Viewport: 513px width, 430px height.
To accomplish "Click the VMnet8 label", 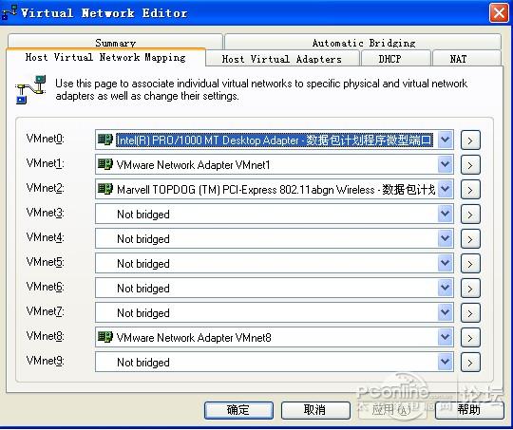I will pyautogui.click(x=46, y=336).
